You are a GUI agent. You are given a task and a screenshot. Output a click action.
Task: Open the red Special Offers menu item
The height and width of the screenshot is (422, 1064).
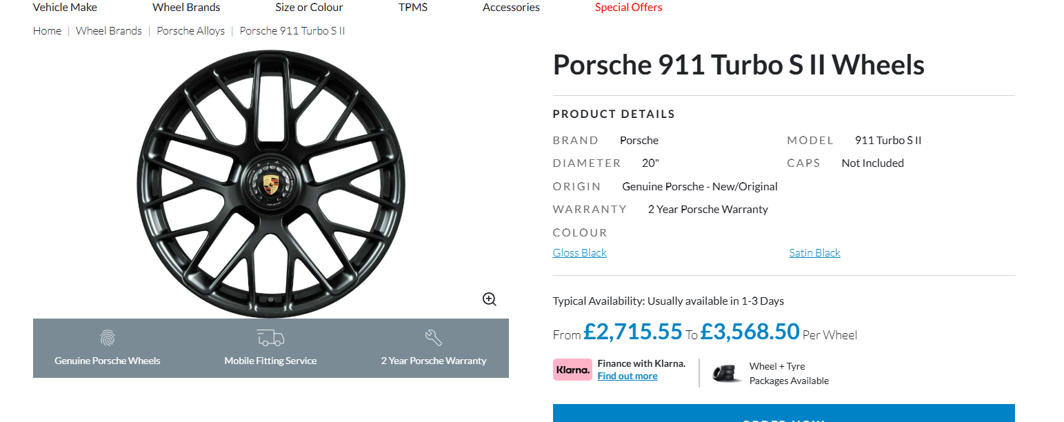point(628,8)
